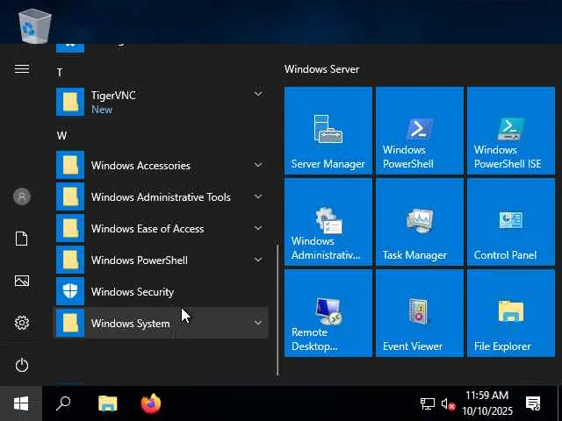The width and height of the screenshot is (562, 421).
Task: Click the letter T section header
Action: (60, 73)
